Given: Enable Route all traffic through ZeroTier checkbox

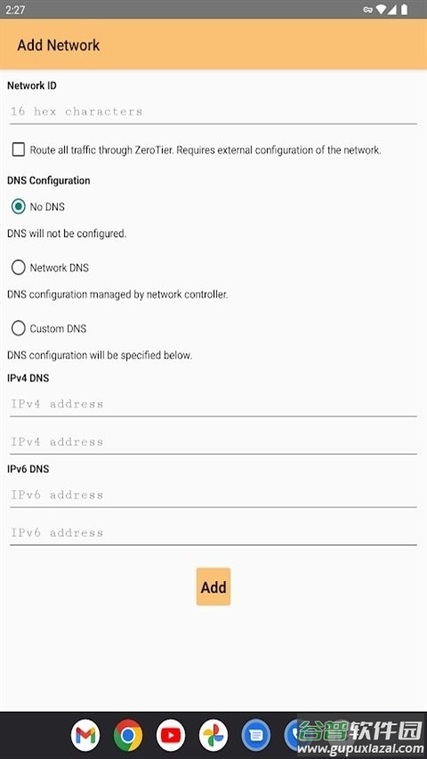Looking at the screenshot, I should 19,149.
